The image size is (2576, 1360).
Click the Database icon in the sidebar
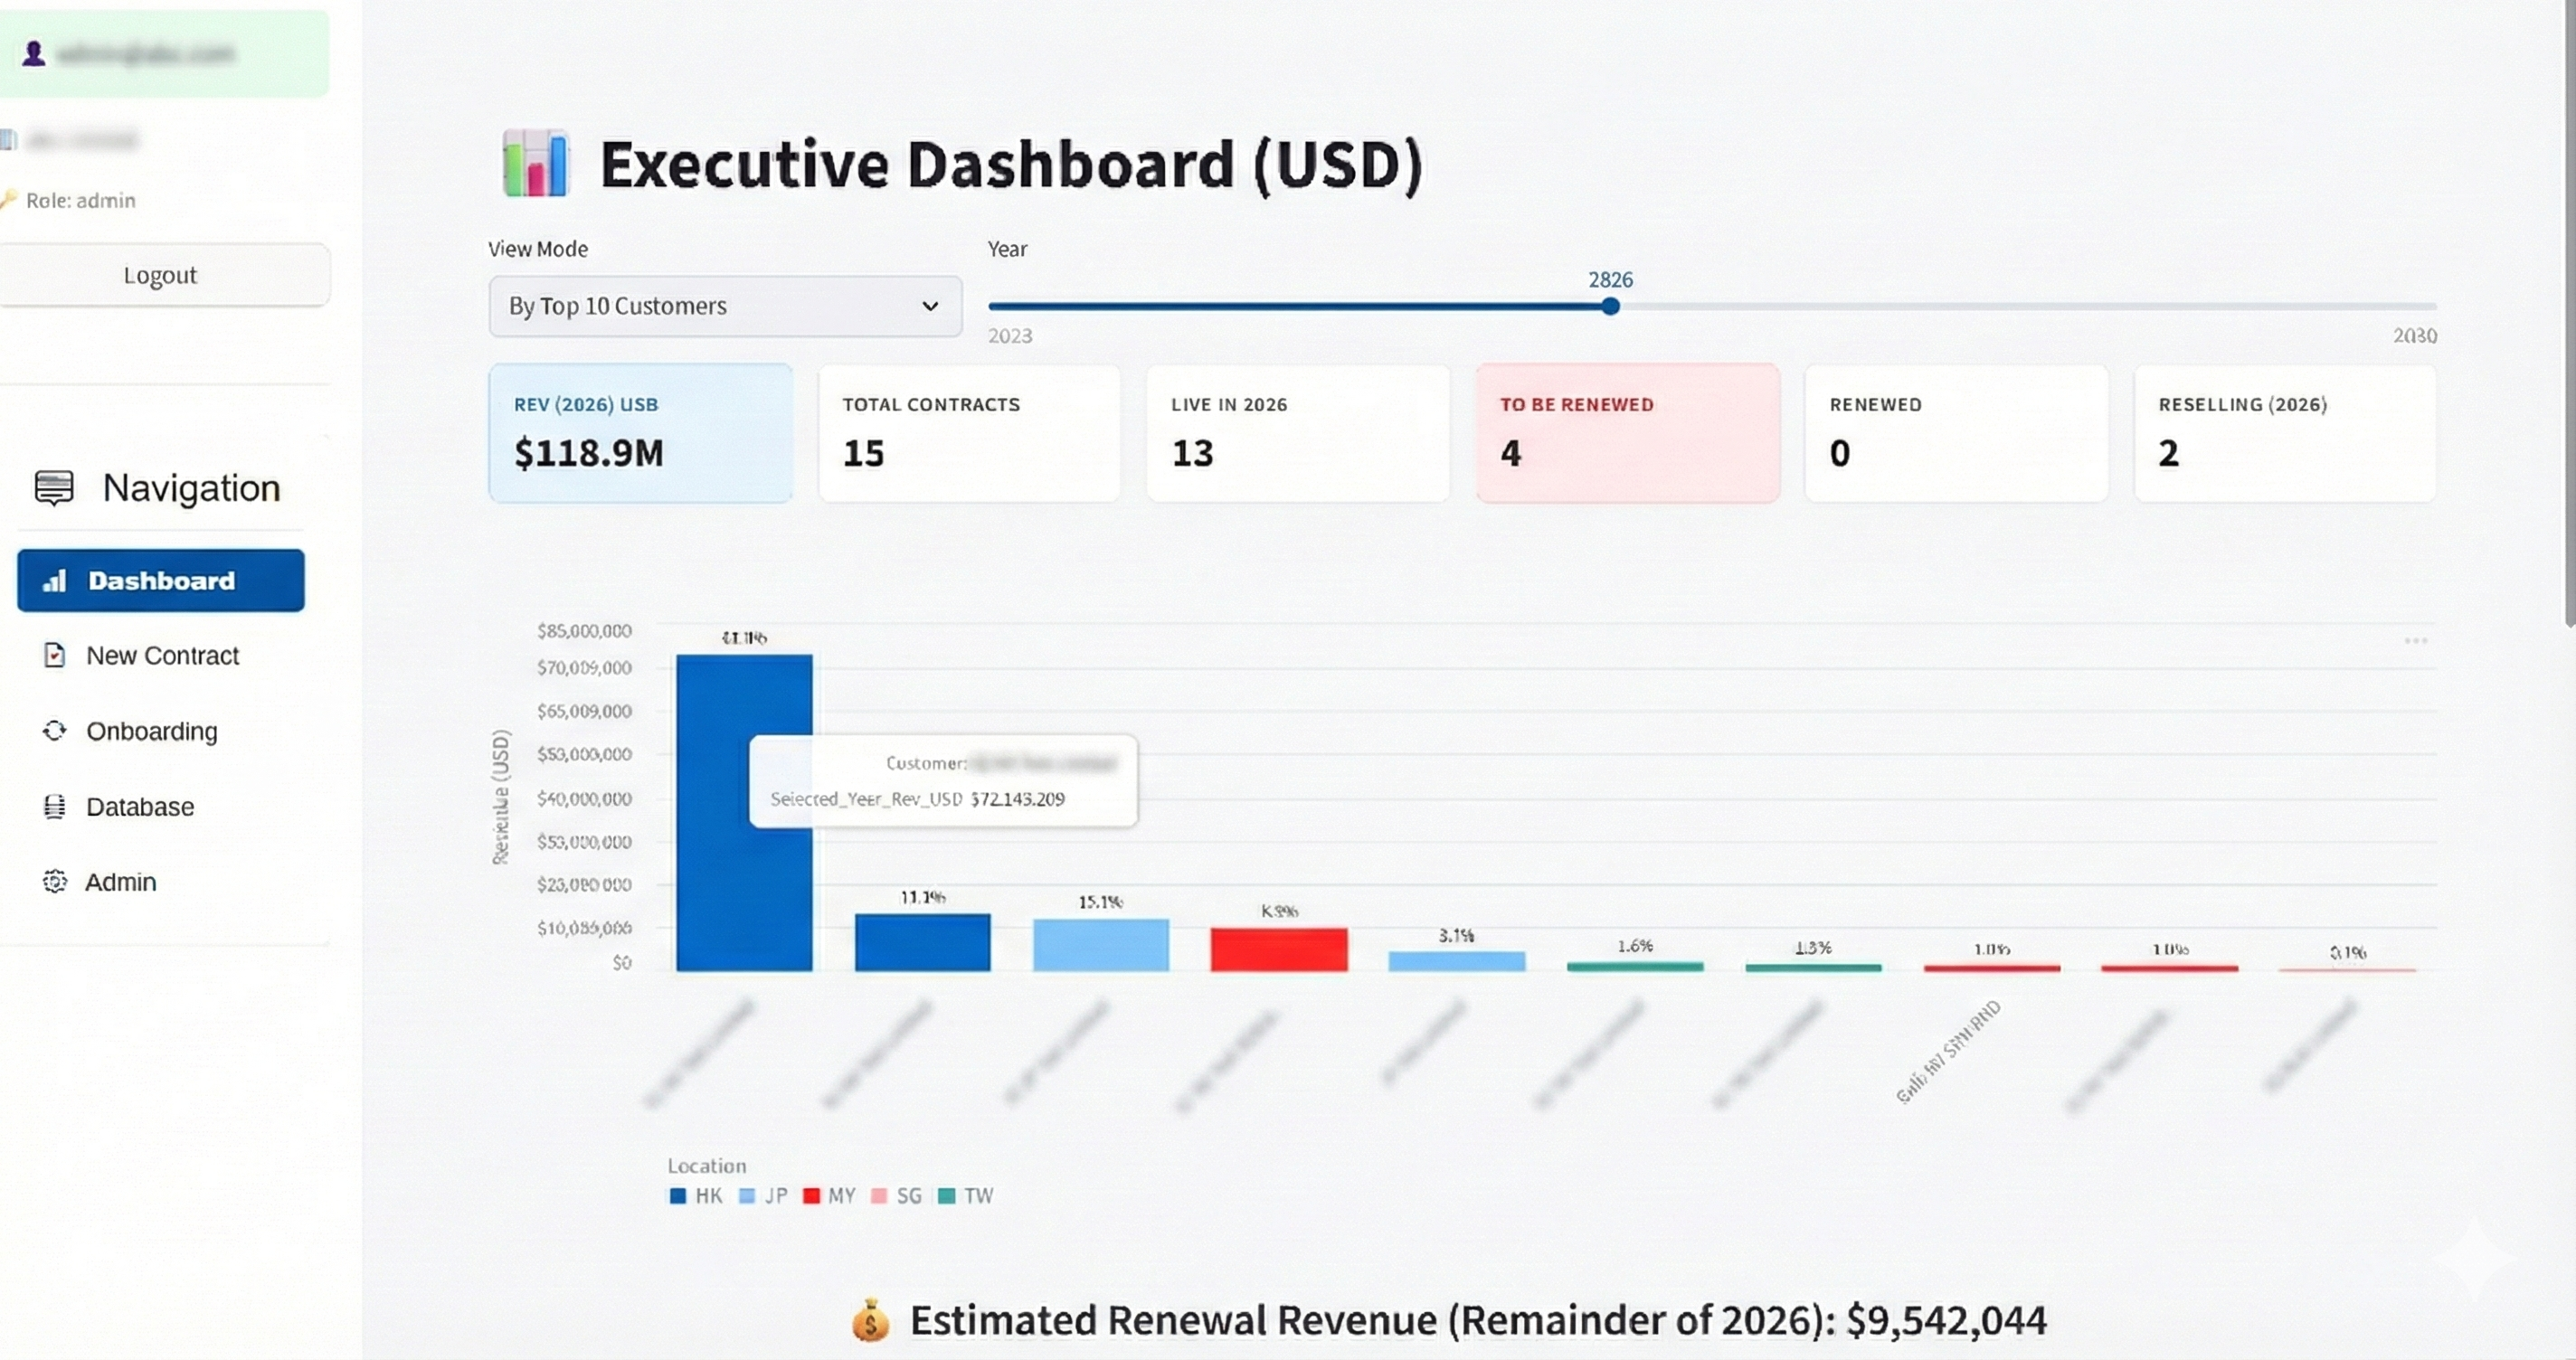(55, 806)
